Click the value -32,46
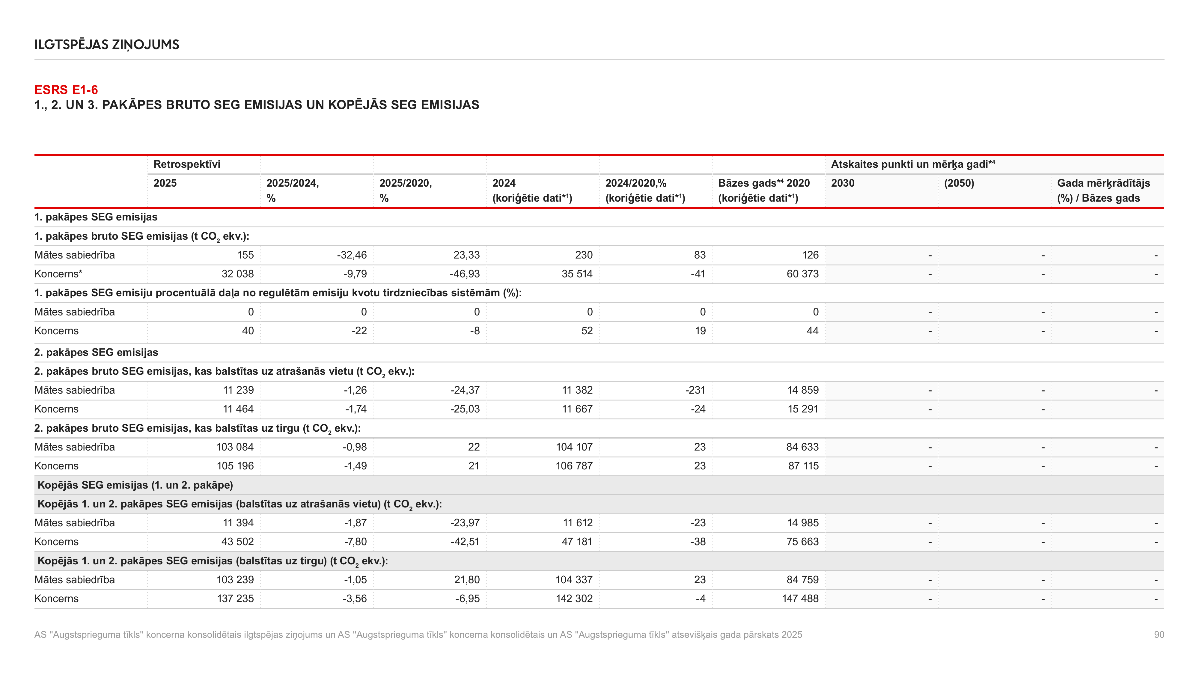This screenshot has height=674, width=1199. pyautogui.click(x=352, y=255)
